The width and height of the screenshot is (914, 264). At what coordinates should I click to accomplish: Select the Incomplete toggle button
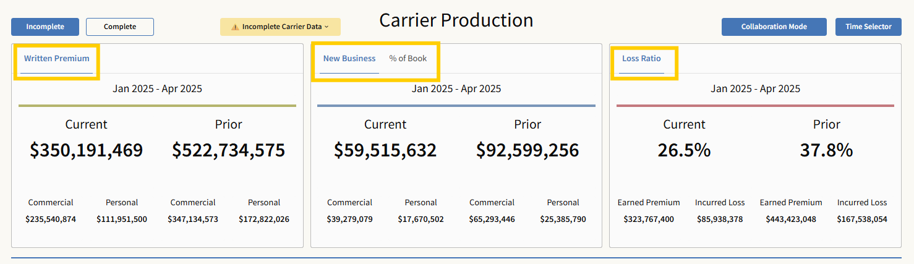pos(45,27)
